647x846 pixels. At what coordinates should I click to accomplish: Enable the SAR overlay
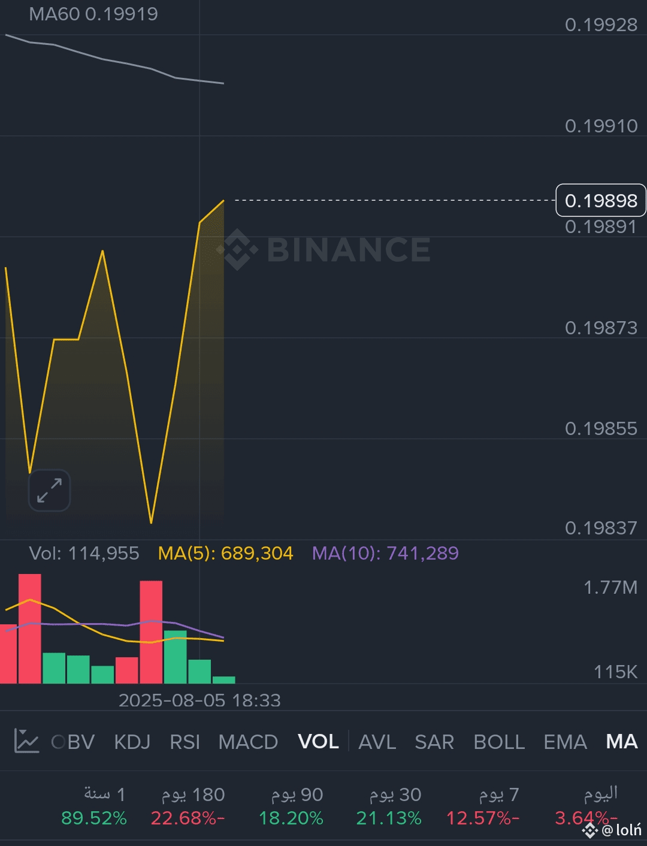point(434,742)
